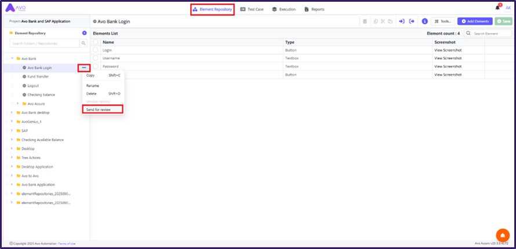Expand the SAP folder
The height and width of the screenshot is (249, 516).
[12, 131]
